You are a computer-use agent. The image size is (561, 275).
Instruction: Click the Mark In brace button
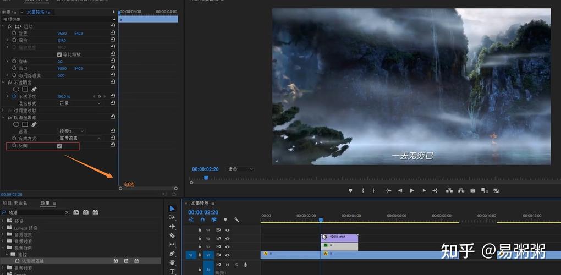tap(363, 191)
